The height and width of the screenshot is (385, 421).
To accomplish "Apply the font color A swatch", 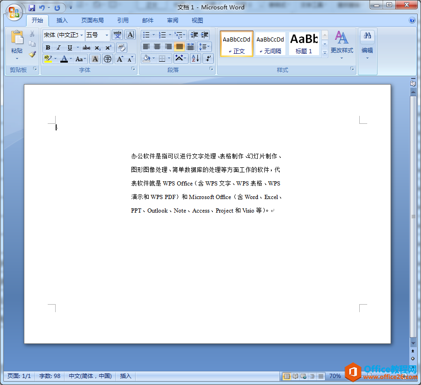I will point(64,59).
